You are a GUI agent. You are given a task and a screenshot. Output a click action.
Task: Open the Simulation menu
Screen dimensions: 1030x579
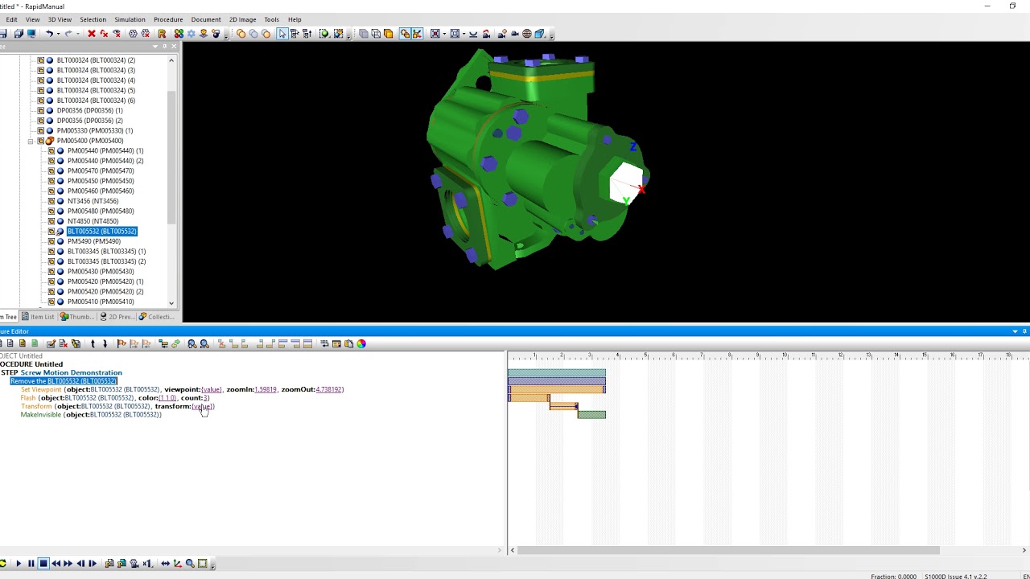tap(130, 19)
